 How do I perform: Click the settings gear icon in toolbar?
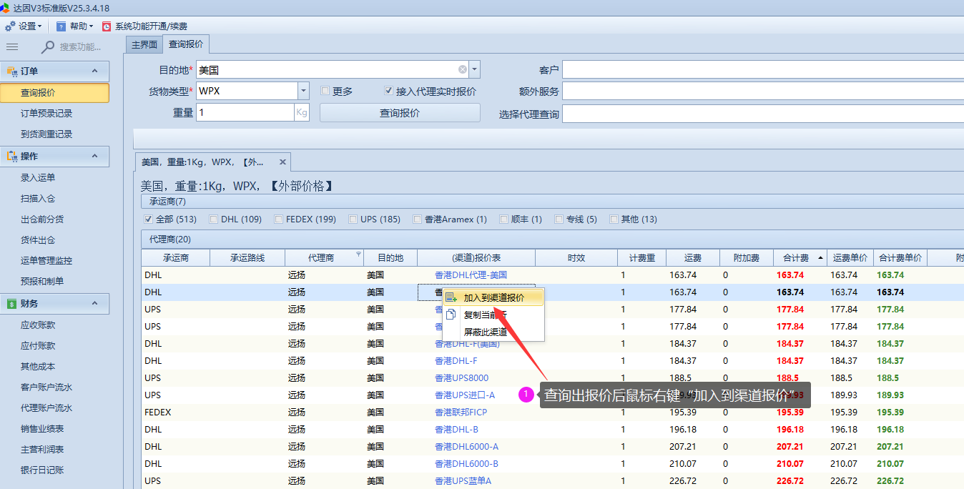[10, 26]
